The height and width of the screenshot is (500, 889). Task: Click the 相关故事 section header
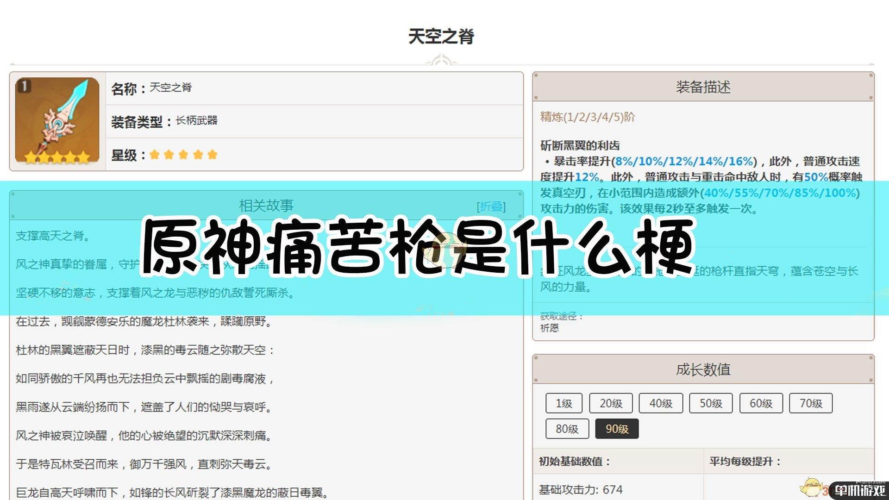266,206
